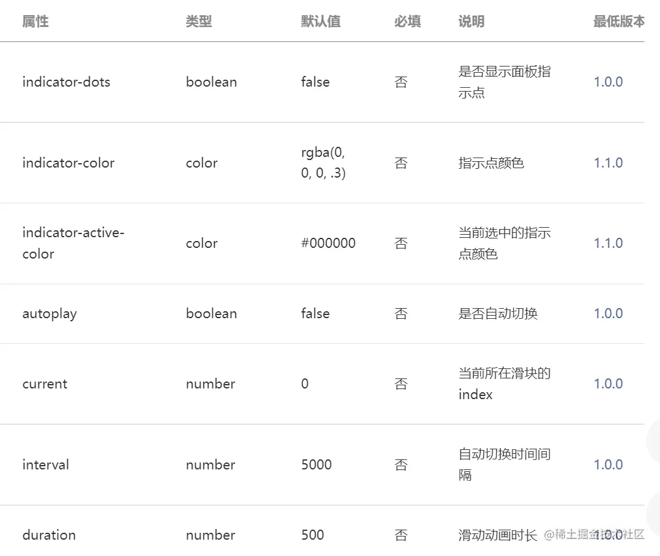
Task: Select color type in indicator-active-color row
Action: point(201,243)
